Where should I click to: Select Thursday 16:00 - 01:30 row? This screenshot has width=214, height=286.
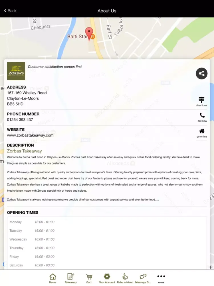pyautogui.click(x=107, y=248)
